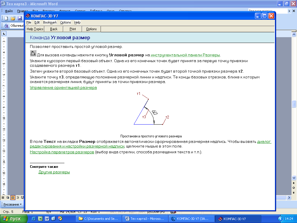Click the Back button in help toolbar
Image resolution: width=297 pixels, height=223 pixels.
click(x=54, y=29)
